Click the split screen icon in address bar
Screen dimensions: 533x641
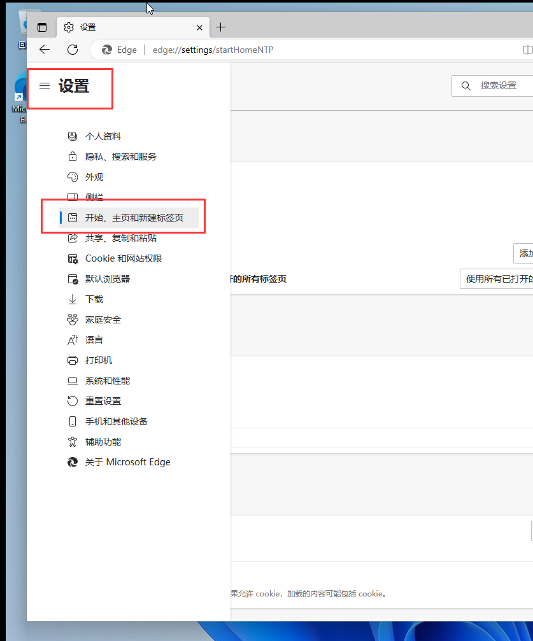pyautogui.click(x=527, y=50)
